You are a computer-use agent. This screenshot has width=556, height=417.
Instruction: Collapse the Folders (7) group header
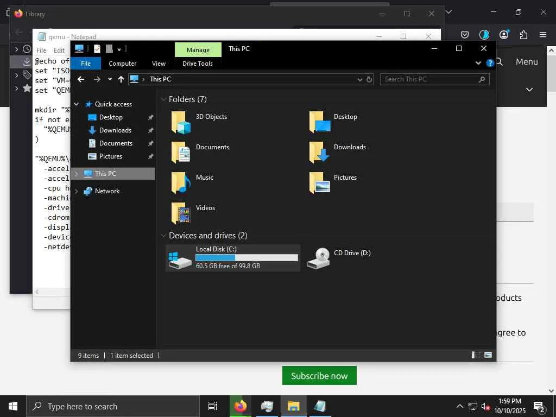[163, 99]
